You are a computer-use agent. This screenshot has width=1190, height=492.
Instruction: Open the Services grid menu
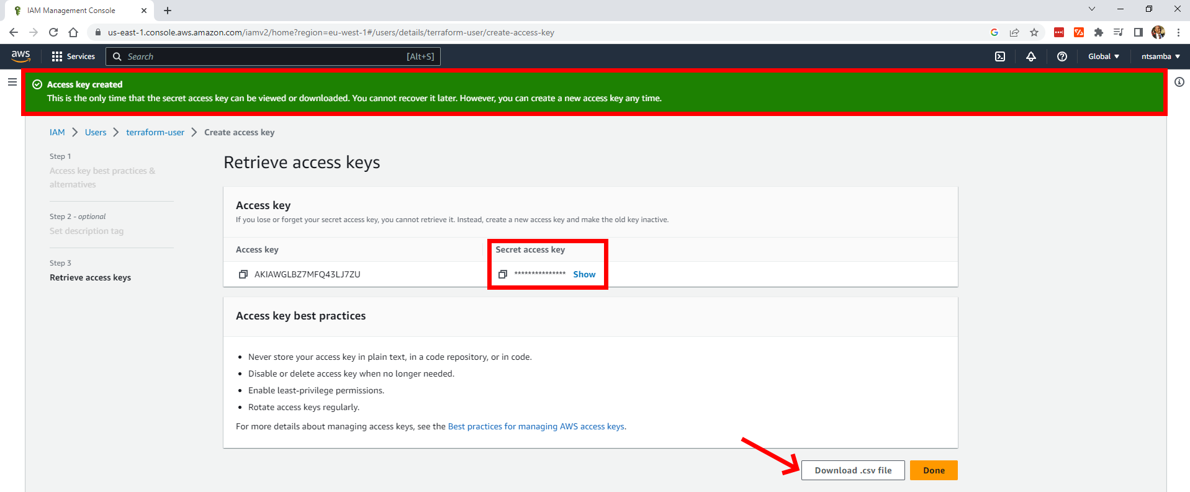coord(73,56)
